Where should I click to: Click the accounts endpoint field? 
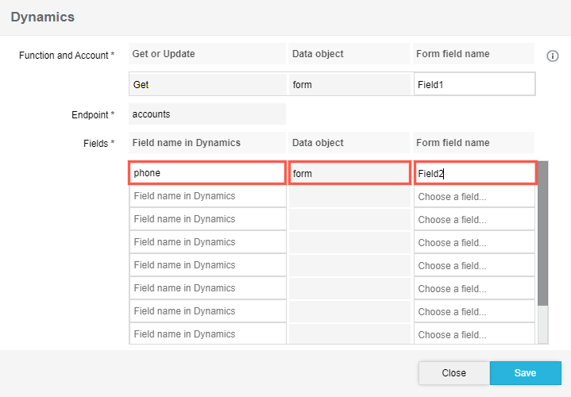[206, 114]
